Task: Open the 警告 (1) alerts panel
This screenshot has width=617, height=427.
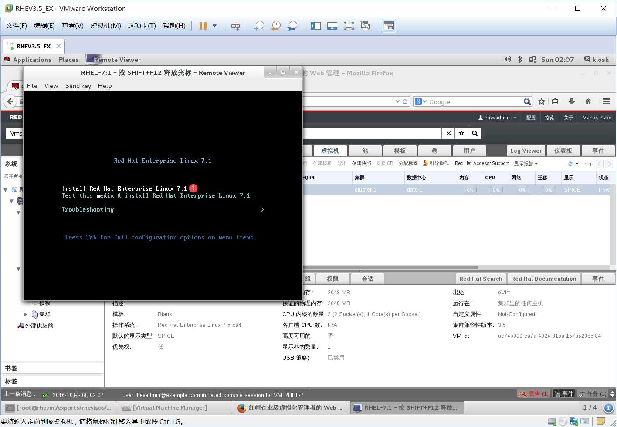Action: point(534,394)
